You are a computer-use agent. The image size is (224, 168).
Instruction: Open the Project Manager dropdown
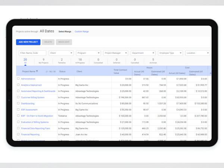[x=116, y=53]
